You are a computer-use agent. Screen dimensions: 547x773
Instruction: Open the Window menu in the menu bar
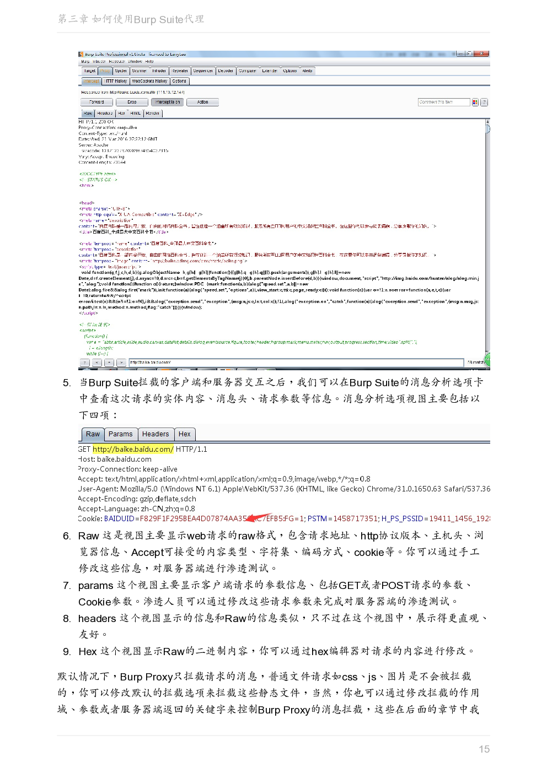pos(135,62)
